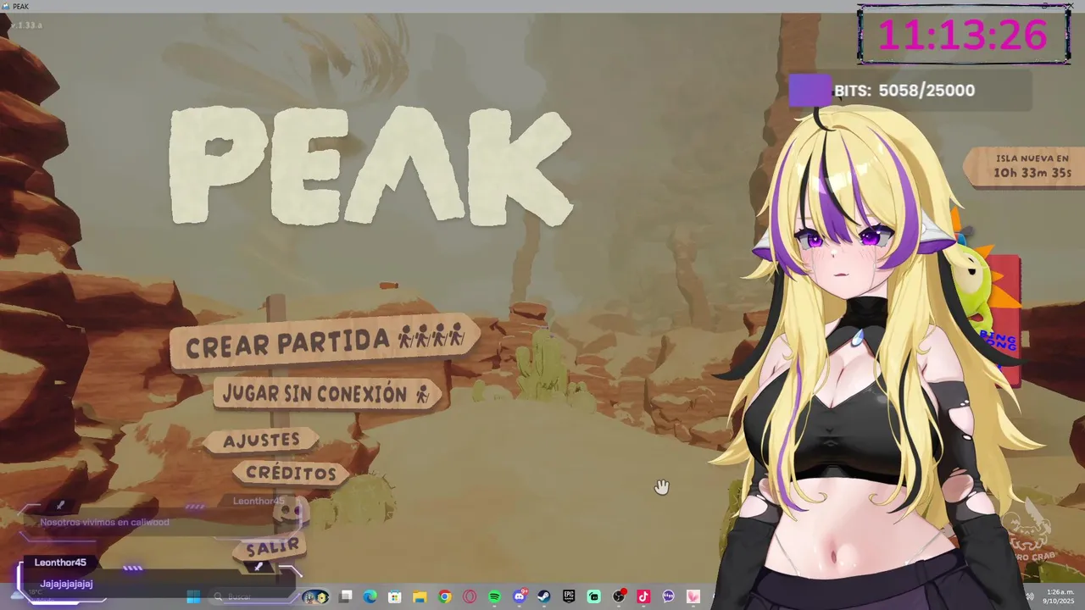
Task: Click the ISLA NUEVA EN countdown sign
Action: click(1026, 166)
